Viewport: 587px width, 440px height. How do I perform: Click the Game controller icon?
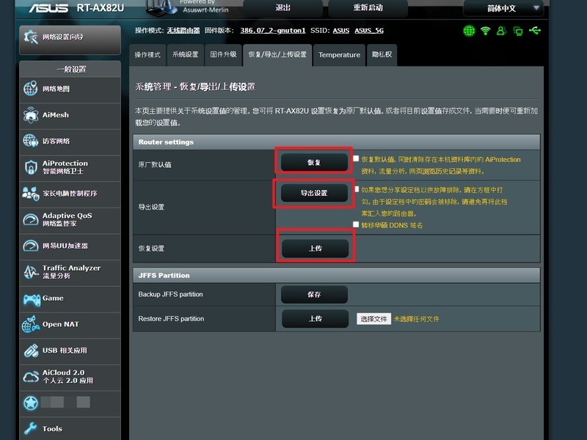click(x=32, y=299)
